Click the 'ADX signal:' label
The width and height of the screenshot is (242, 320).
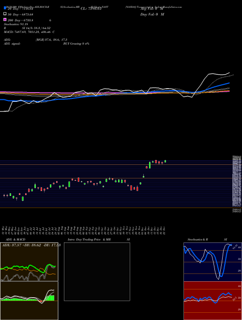(x=12, y=44)
